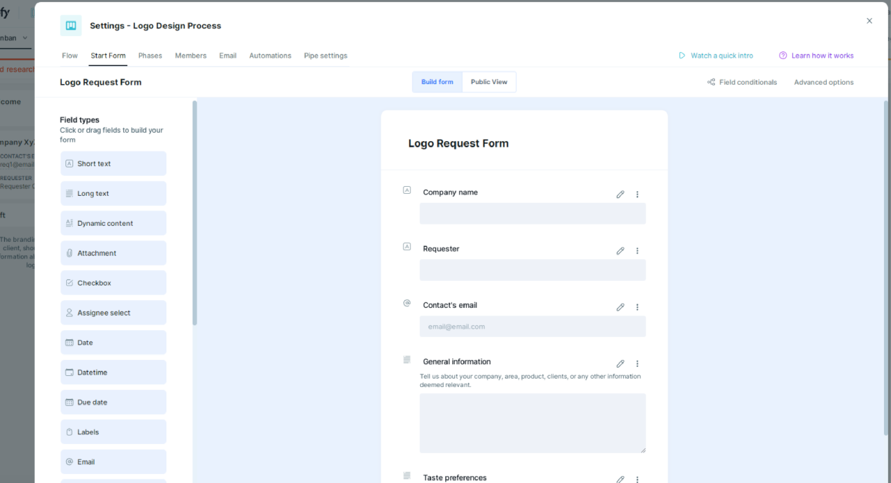The height and width of the screenshot is (483, 891).
Task: Add a Due date field
Action: tap(114, 402)
